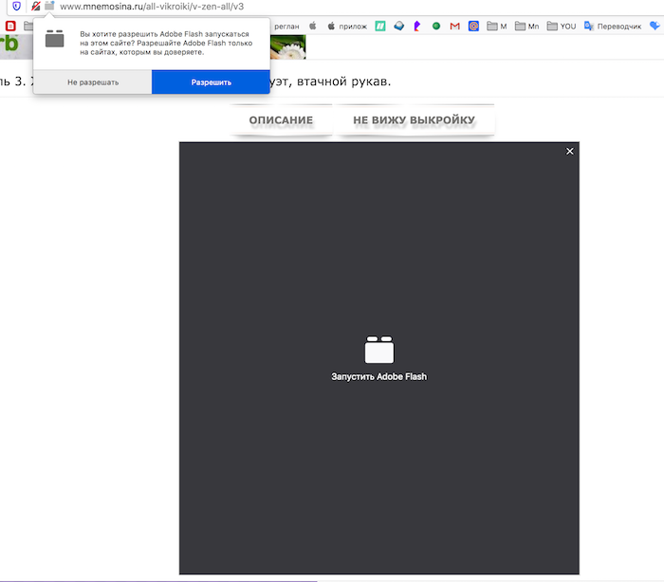Screen dimensions: 664x582
Task: Click the red bookmark icon at far left
Action: (11, 27)
